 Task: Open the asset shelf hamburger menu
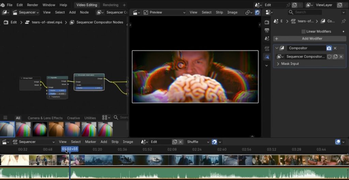[x=5, y=118]
